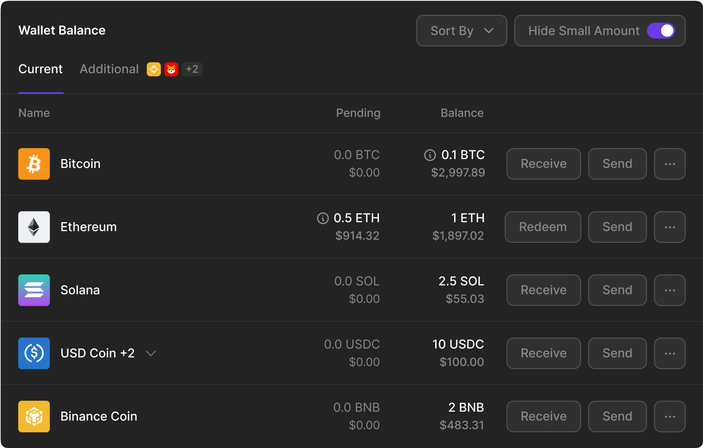Click the Shiba Inu icon in Additional tab
Viewport: 703px width, 448px height.
tap(171, 69)
